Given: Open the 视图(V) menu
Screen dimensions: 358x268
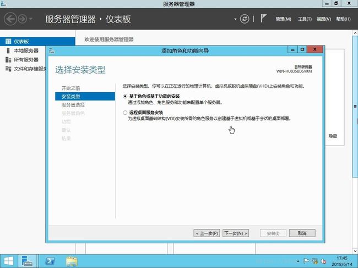Looking at the screenshot, I should coord(324,19).
